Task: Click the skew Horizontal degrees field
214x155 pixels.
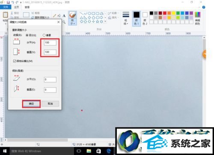Action: click(x=50, y=79)
